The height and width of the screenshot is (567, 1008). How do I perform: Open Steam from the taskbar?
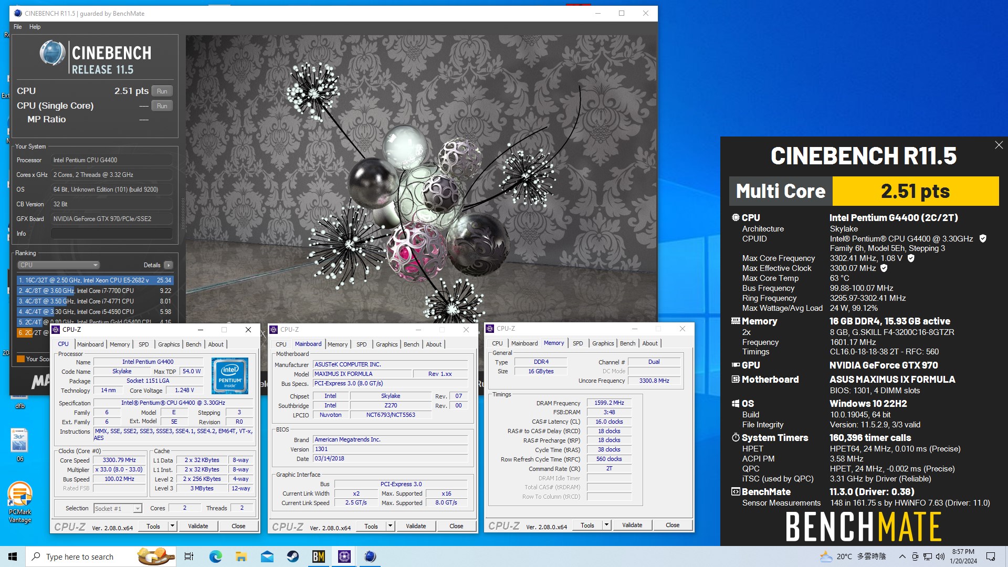point(292,556)
